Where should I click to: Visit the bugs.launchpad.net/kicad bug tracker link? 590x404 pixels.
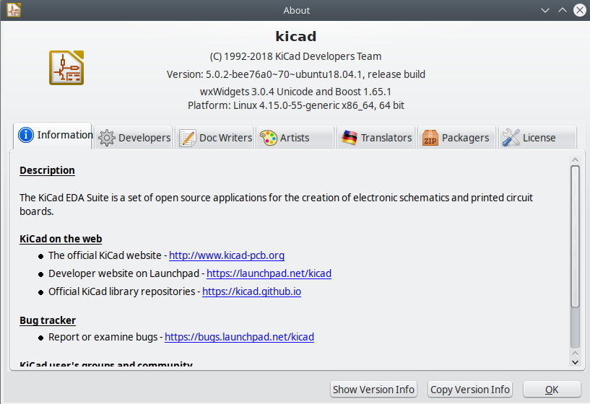point(239,337)
